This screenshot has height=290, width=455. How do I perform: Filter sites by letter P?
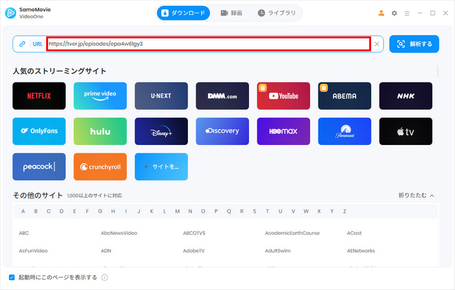pos(216,211)
